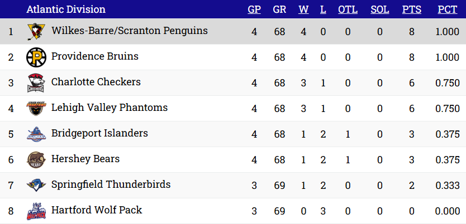The height and width of the screenshot is (224, 466).
Task: Sort standings by GP column
Action: pos(254,9)
